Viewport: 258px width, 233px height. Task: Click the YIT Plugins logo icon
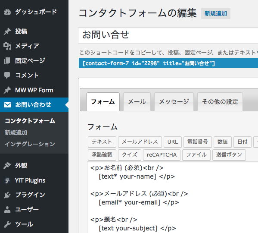7,180
